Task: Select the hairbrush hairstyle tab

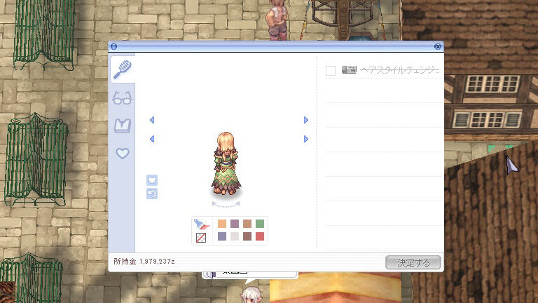Action: (x=122, y=69)
